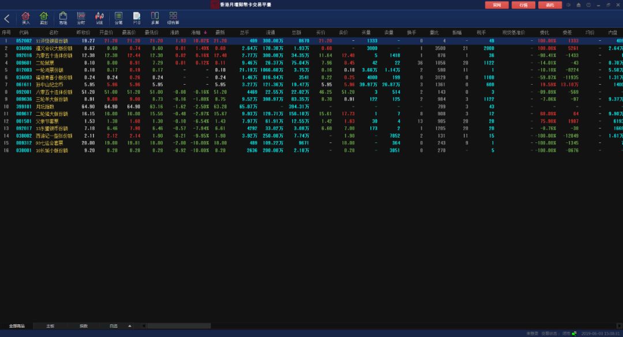Open the 市场 (market) bag icon

[x=63, y=18]
